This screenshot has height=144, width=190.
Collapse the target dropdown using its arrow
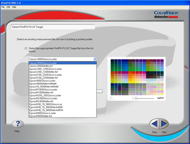(95, 59)
